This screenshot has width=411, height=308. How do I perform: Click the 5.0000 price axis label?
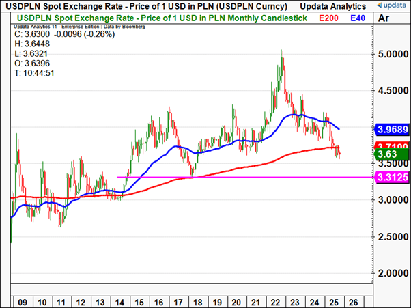393,55
